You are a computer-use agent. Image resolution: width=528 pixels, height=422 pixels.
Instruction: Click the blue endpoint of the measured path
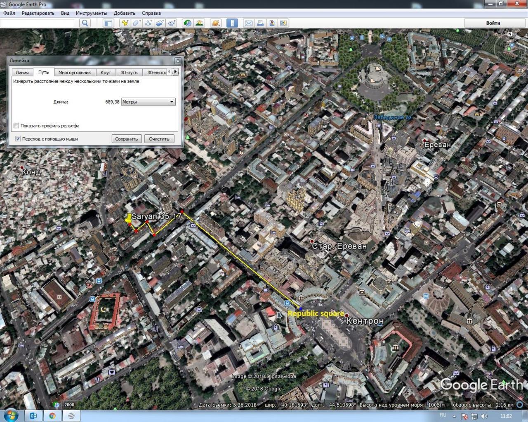[x=301, y=308]
